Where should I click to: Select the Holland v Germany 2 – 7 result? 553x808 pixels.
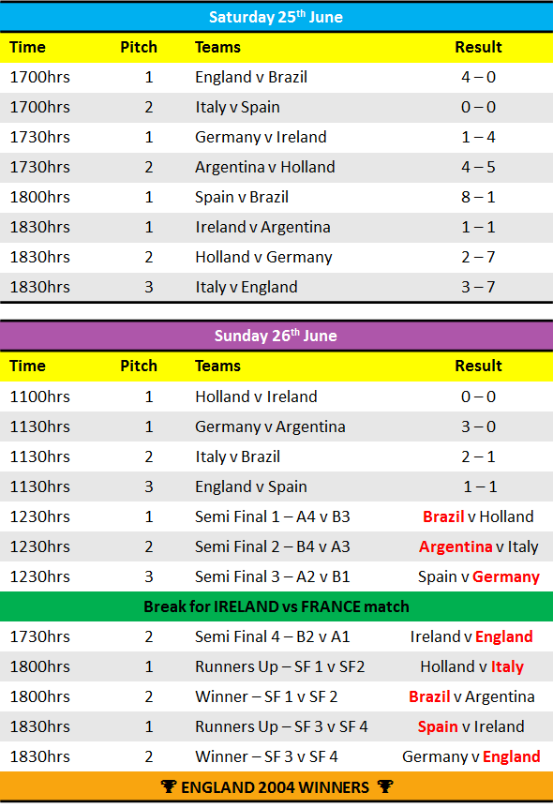point(478,257)
